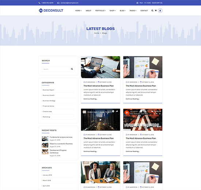Play the orange audio track button
The image size is (201, 190).
pyautogui.click(x=127, y=113)
